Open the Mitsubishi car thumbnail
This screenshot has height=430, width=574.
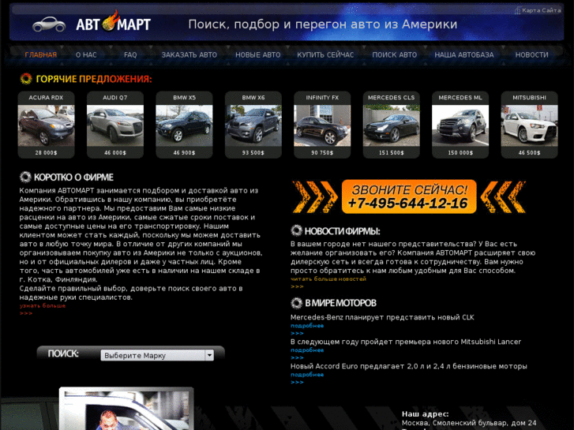[x=529, y=125]
